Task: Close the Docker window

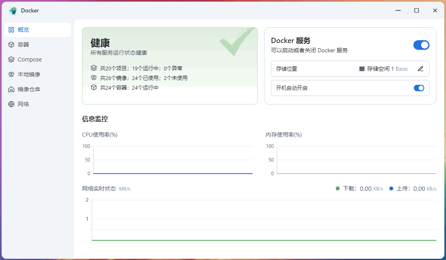Action: point(435,10)
